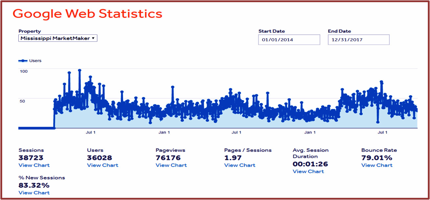Click the Pages / Sessions value 1.97
This screenshot has width=430, height=200.
(x=233, y=158)
